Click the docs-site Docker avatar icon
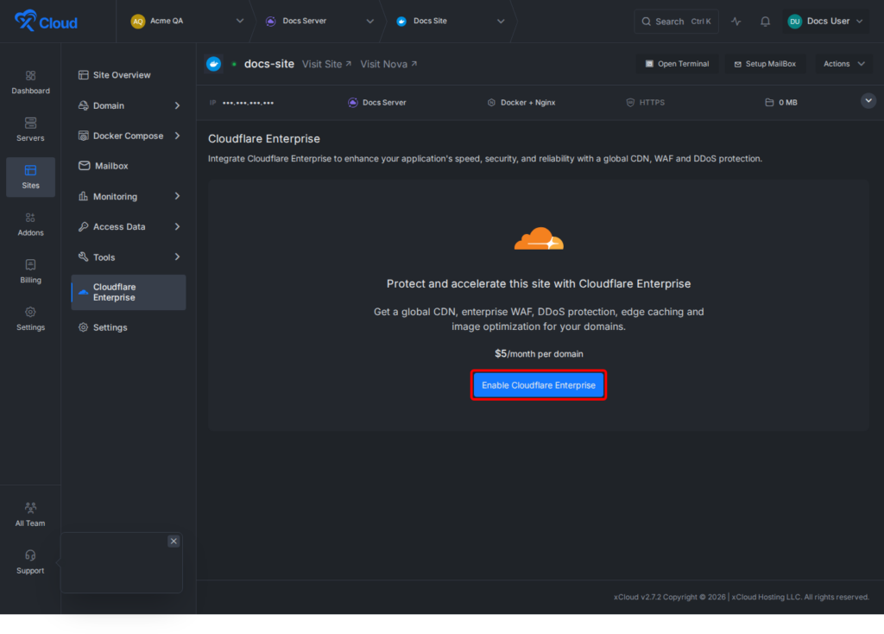Screen dimensions: 884x634 214,64
